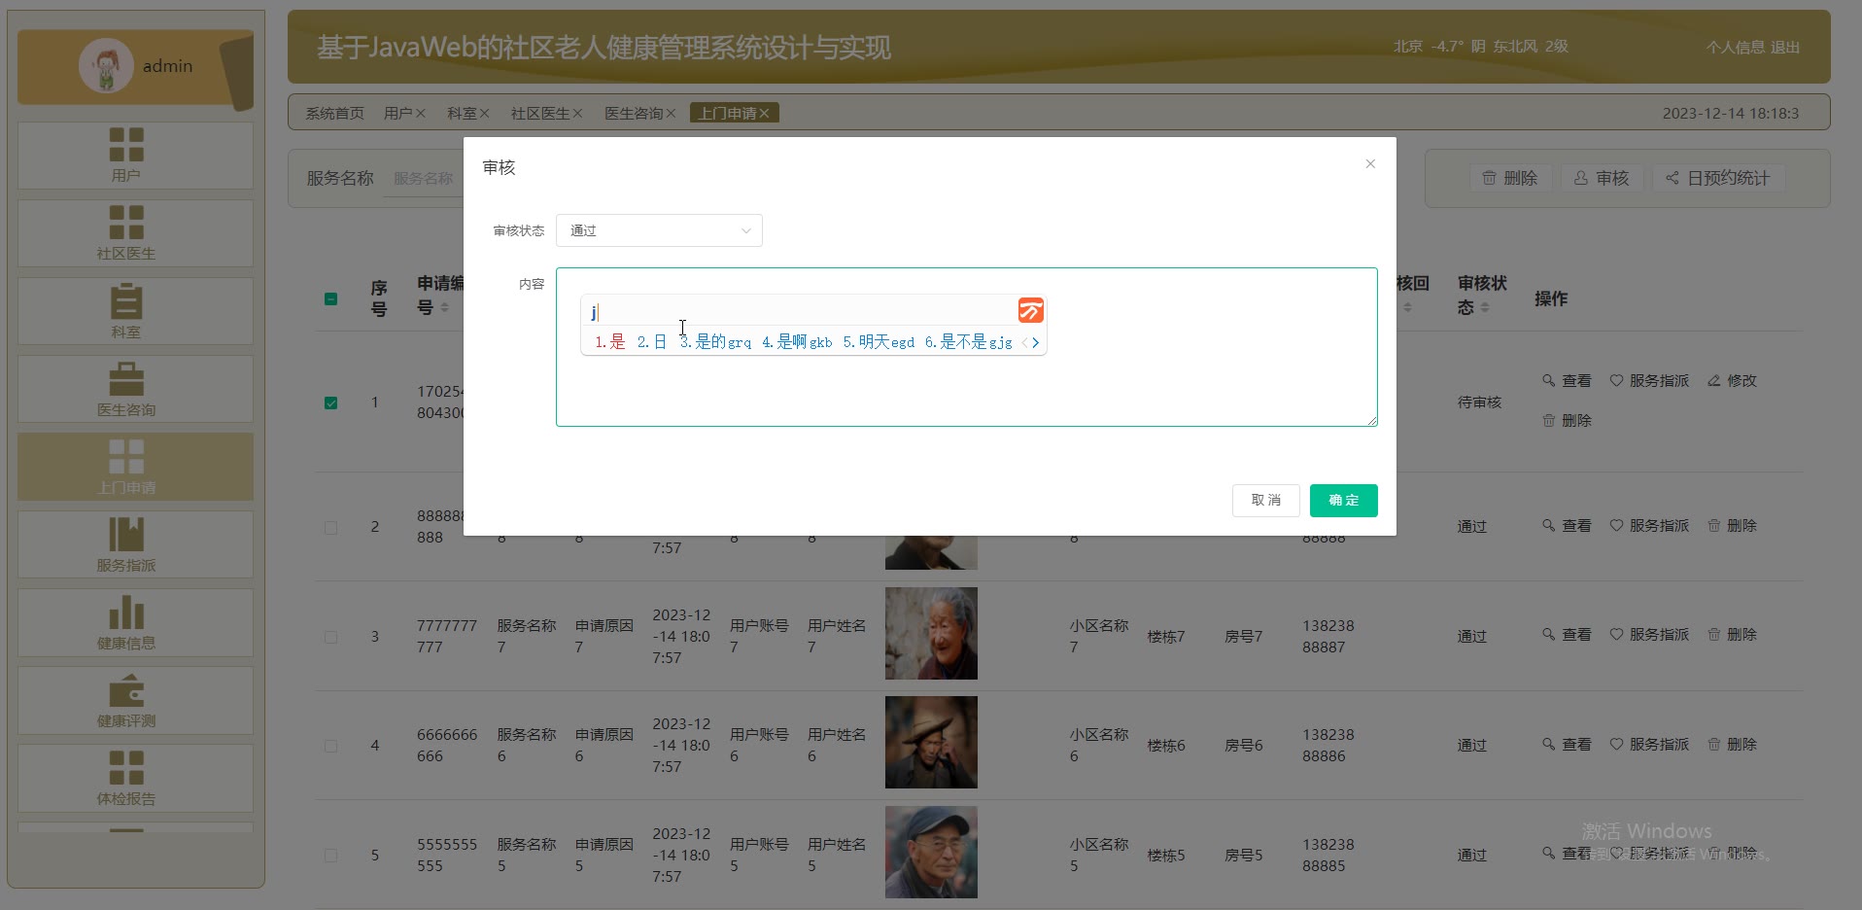The image size is (1862, 910).
Task: Open the 科室 clipboard sidebar module
Action: click(135, 311)
